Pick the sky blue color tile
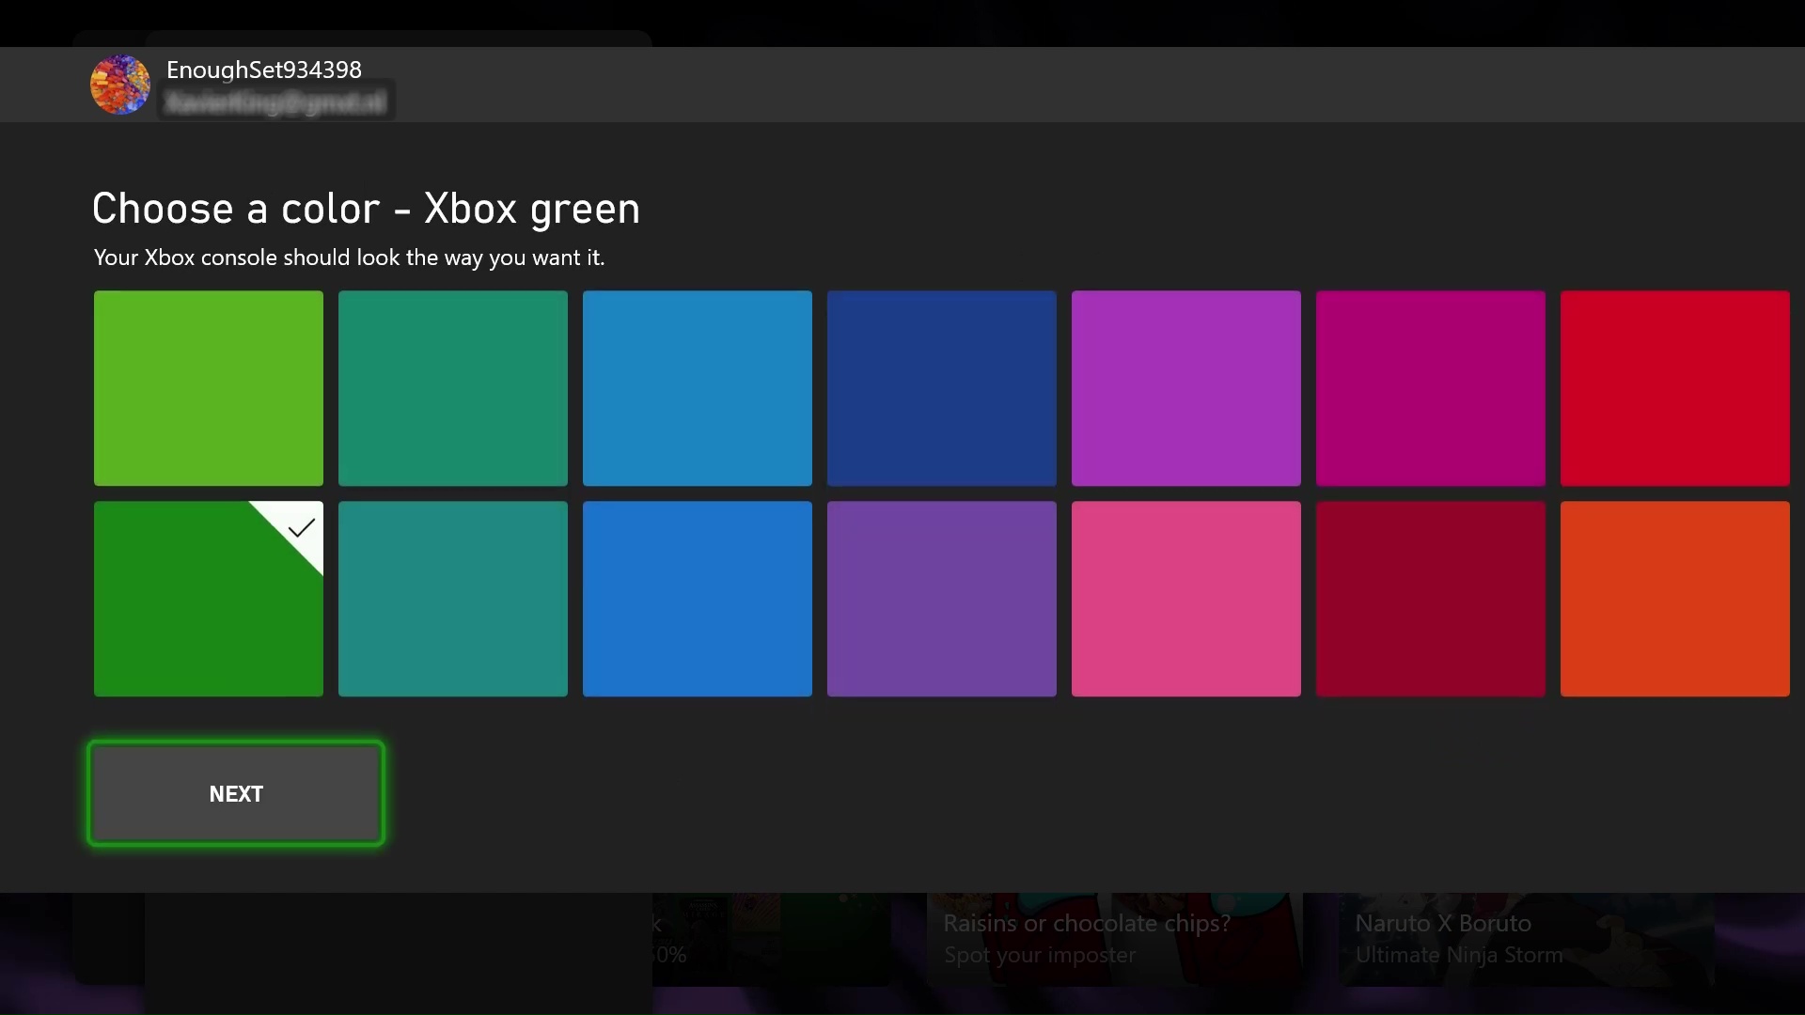1805x1015 pixels. tap(698, 388)
